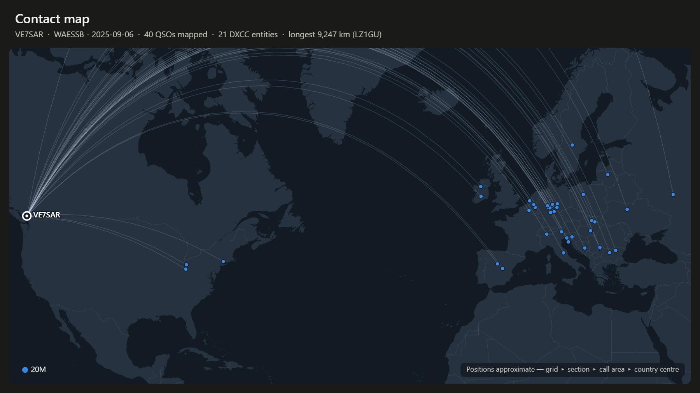This screenshot has height=393, width=700.
Task: Click the country centre text in the note
Action: 656,369
